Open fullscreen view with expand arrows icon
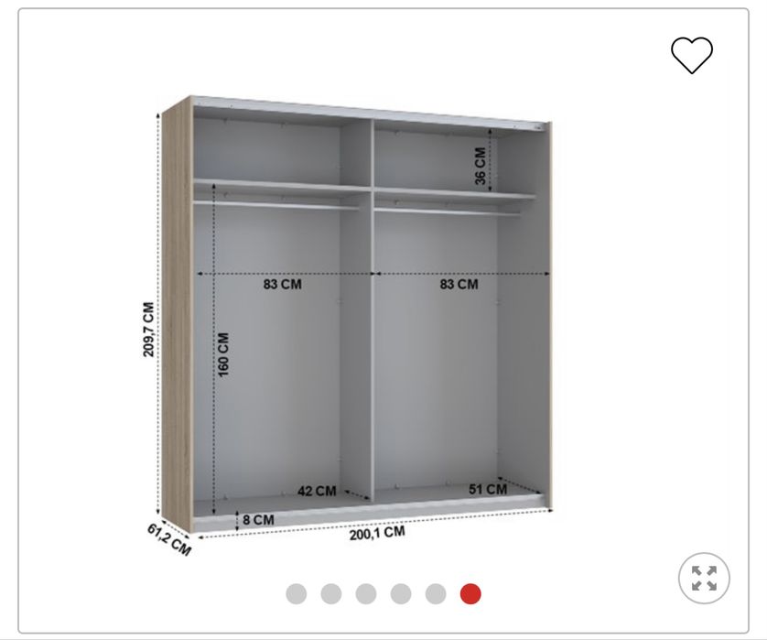Image resolution: width=767 pixels, height=640 pixels. click(704, 578)
